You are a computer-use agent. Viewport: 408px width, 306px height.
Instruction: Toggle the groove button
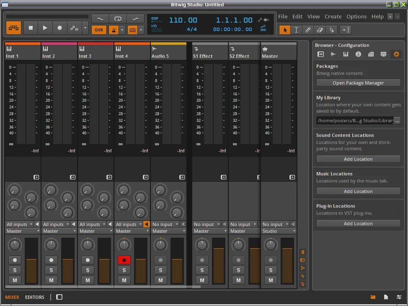click(x=132, y=30)
